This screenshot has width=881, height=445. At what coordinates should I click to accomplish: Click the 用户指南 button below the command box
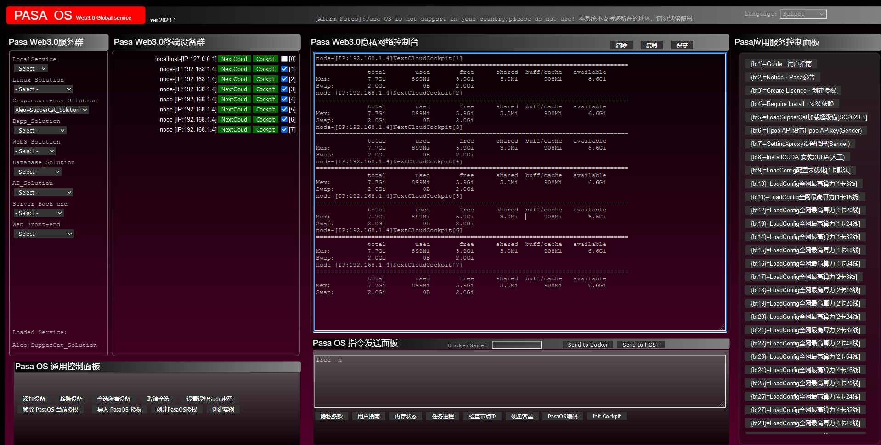tap(369, 416)
